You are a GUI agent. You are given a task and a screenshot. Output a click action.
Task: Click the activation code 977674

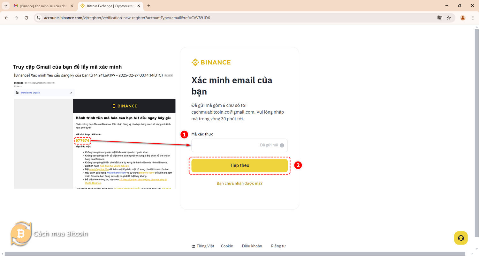pyautogui.click(x=82, y=141)
